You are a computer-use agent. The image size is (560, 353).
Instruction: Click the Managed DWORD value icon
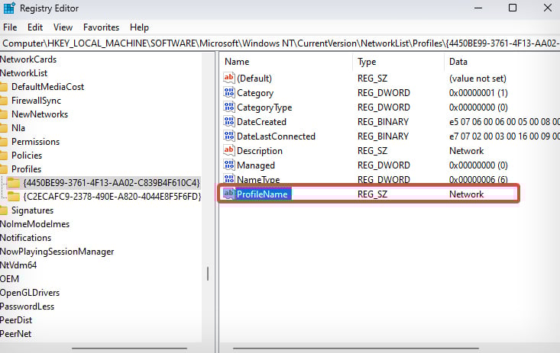[x=229, y=165]
